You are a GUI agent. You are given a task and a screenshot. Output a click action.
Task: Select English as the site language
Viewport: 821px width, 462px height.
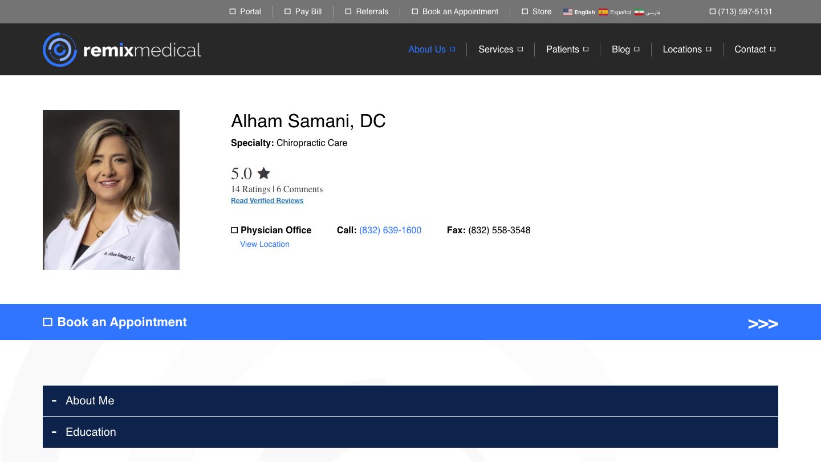(579, 12)
